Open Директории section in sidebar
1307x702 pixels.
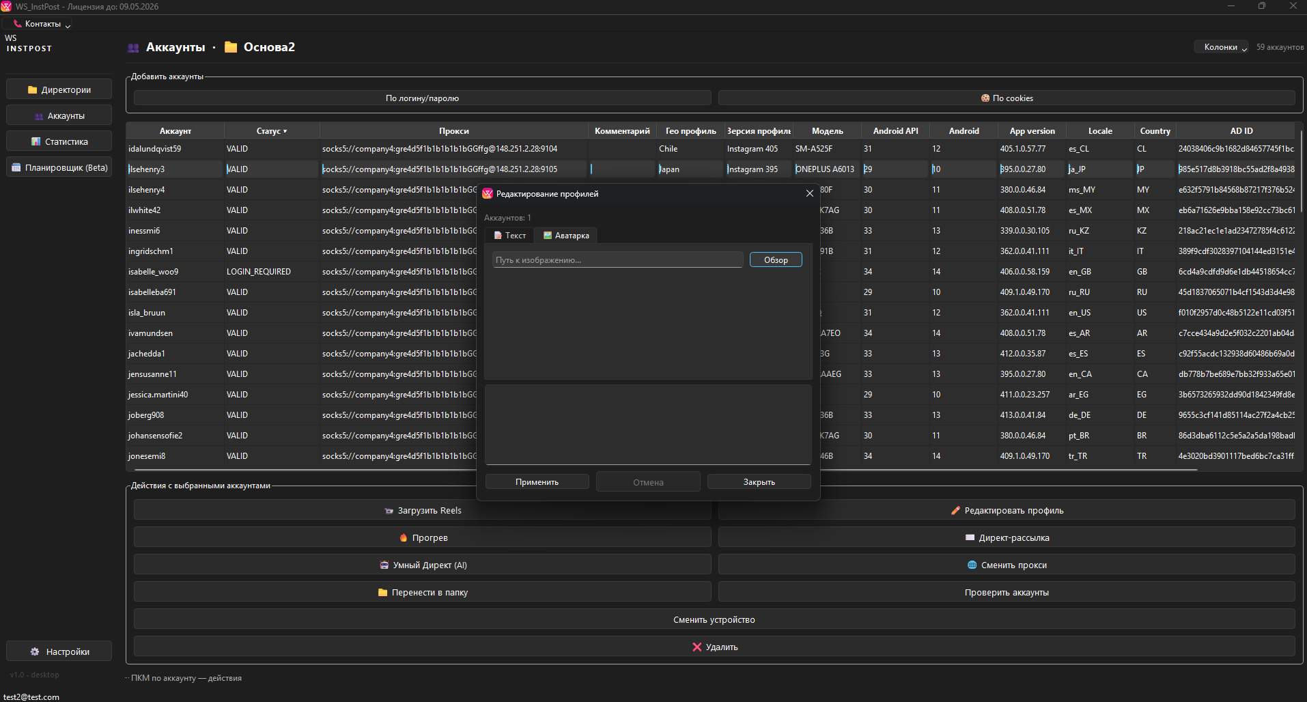59,89
